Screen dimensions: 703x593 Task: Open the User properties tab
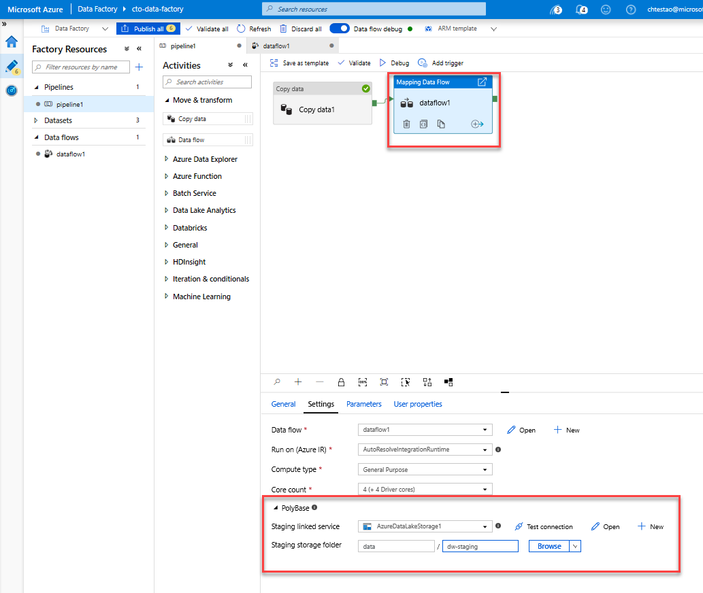tap(418, 404)
